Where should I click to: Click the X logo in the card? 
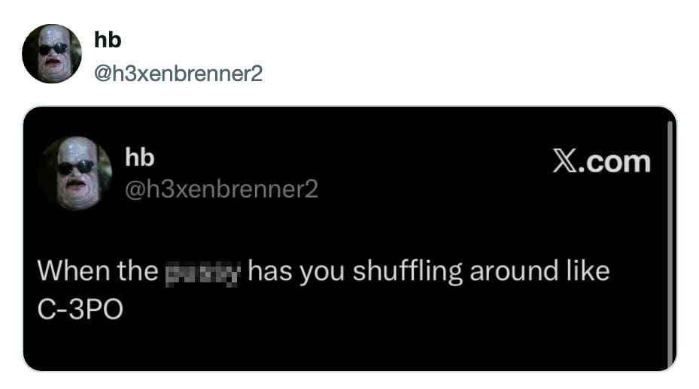click(564, 161)
